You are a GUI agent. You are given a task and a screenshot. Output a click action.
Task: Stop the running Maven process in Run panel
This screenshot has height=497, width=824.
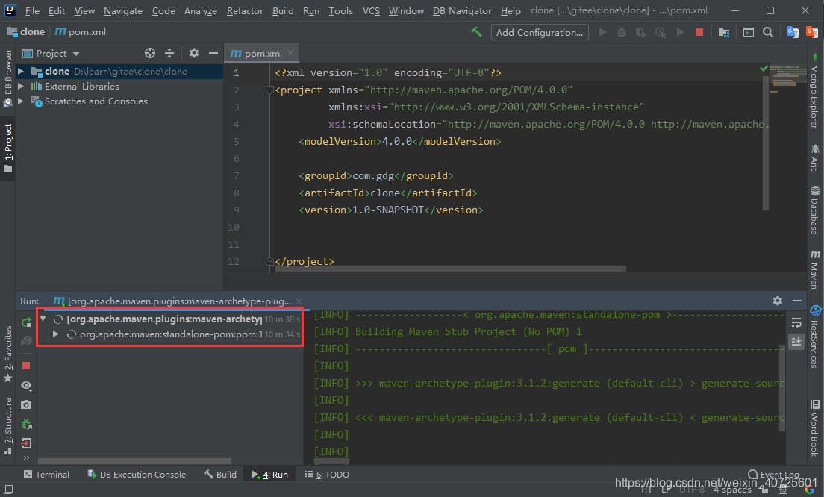pos(26,365)
